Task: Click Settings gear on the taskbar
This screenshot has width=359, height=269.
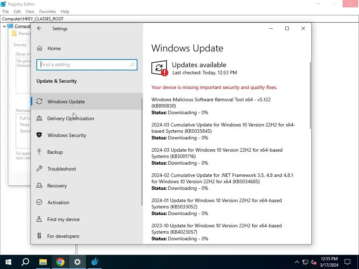Action: point(77,262)
